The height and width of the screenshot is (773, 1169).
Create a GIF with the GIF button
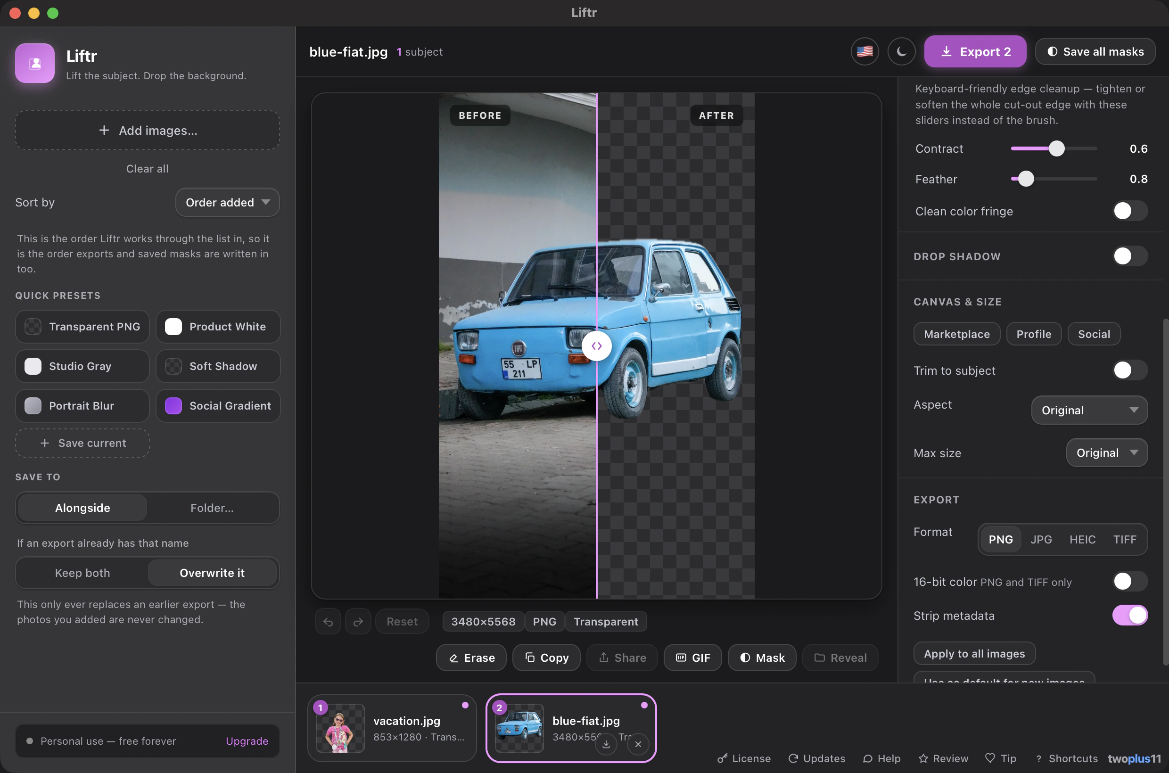[693, 658]
